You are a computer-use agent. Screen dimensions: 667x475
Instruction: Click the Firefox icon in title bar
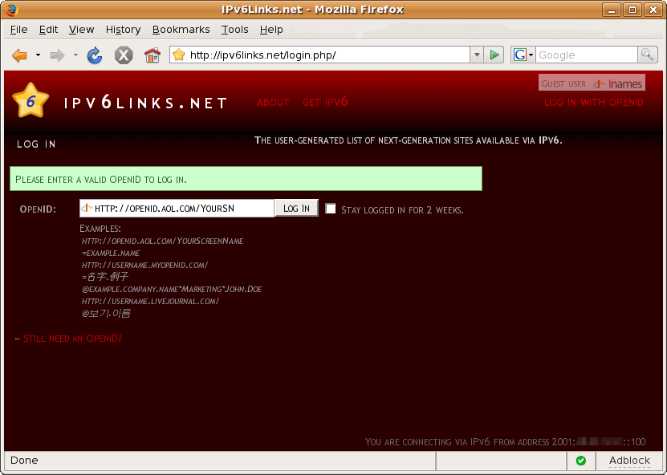[x=11, y=10]
